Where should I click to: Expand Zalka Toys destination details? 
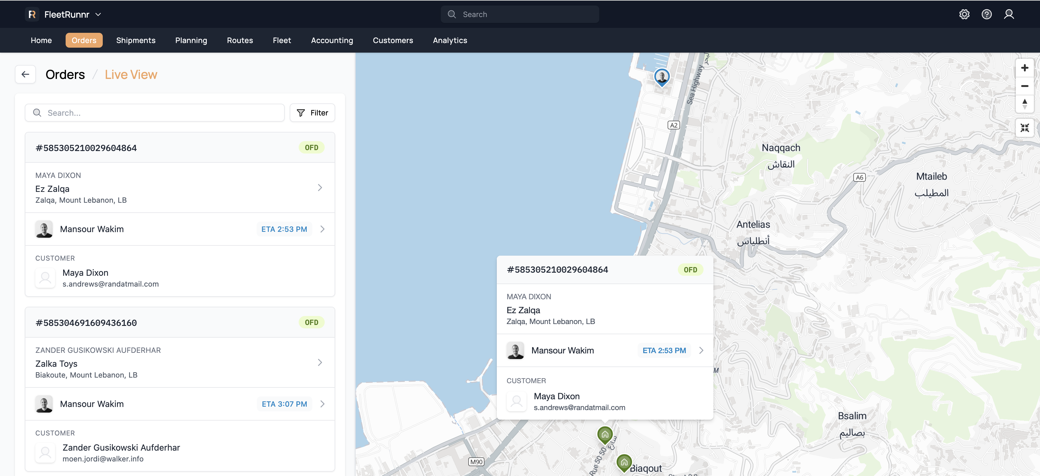point(319,362)
